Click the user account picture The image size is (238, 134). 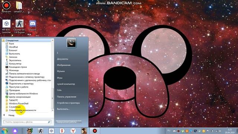(x=71, y=43)
